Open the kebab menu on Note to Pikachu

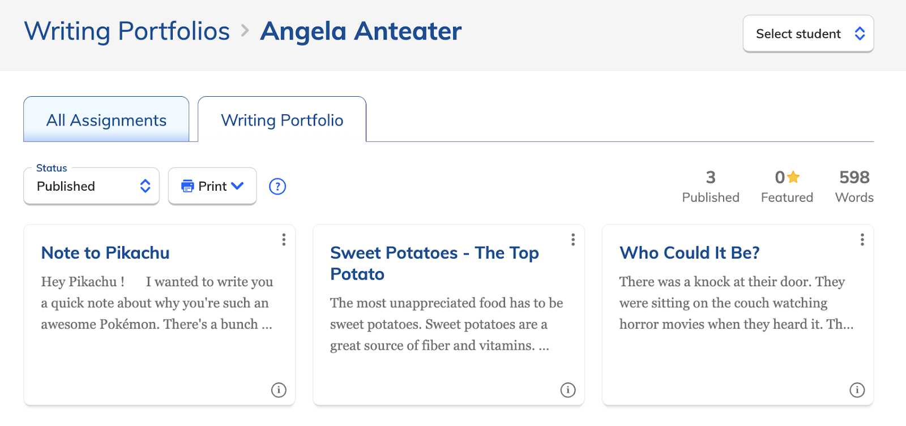pyautogui.click(x=283, y=240)
